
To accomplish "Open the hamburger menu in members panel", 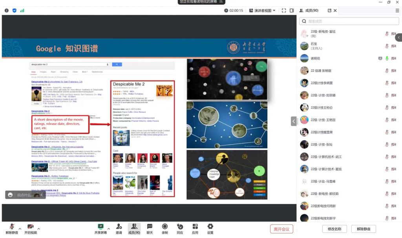I will click(x=397, y=11).
